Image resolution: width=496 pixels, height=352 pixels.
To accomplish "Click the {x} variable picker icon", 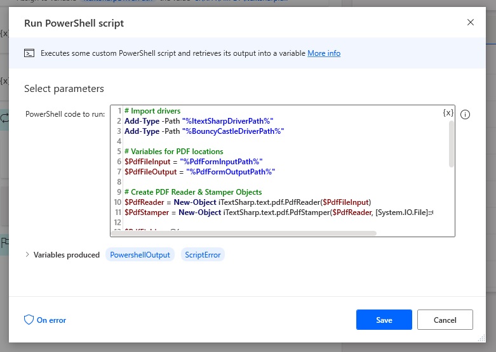I will [448, 113].
